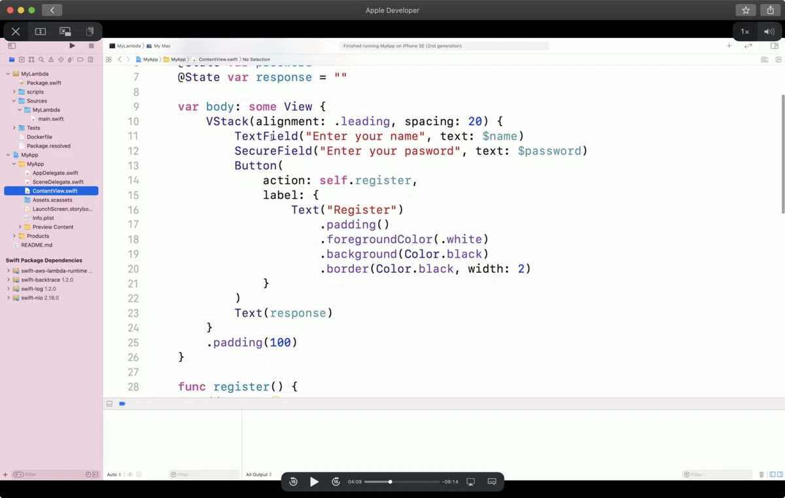Close the video player overlay
Screen dimensions: 785x498
tap(16, 31)
